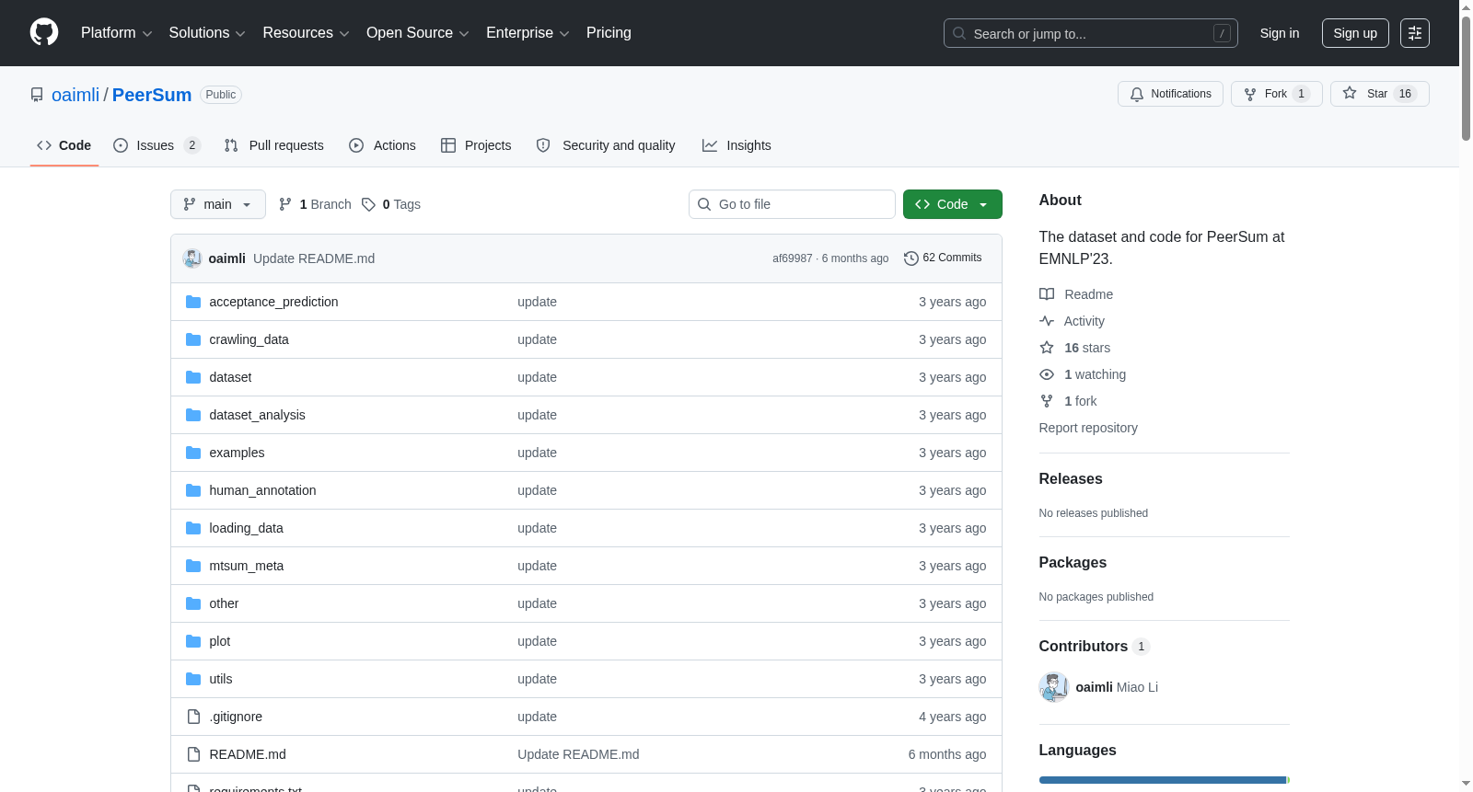Click the eye icon beside 1 watching
This screenshot has height=792, width=1473.
tap(1047, 374)
